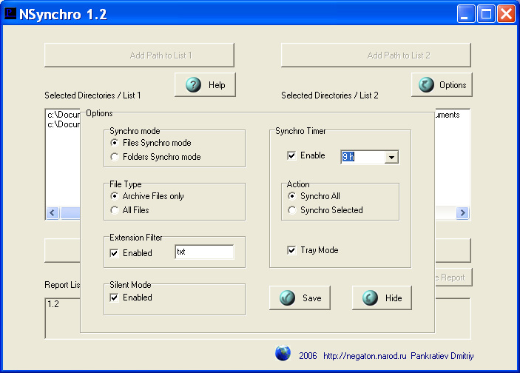Click the NSynchro title bar app icon
Viewport: 520px width, 373px height.
10,13
